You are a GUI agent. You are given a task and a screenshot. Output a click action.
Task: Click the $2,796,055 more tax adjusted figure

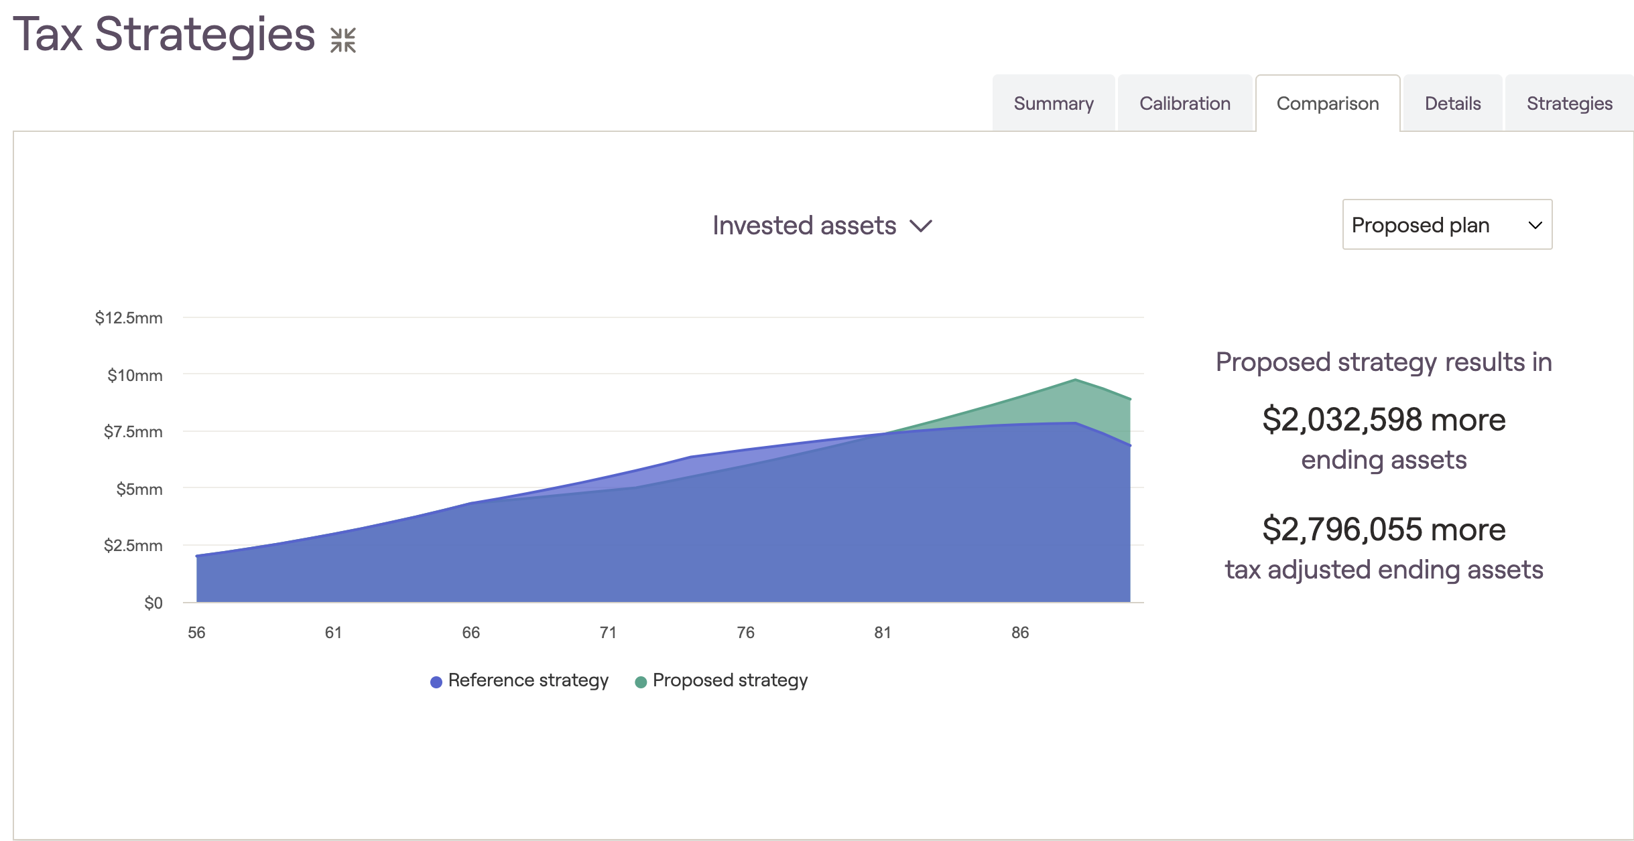click(x=1384, y=530)
